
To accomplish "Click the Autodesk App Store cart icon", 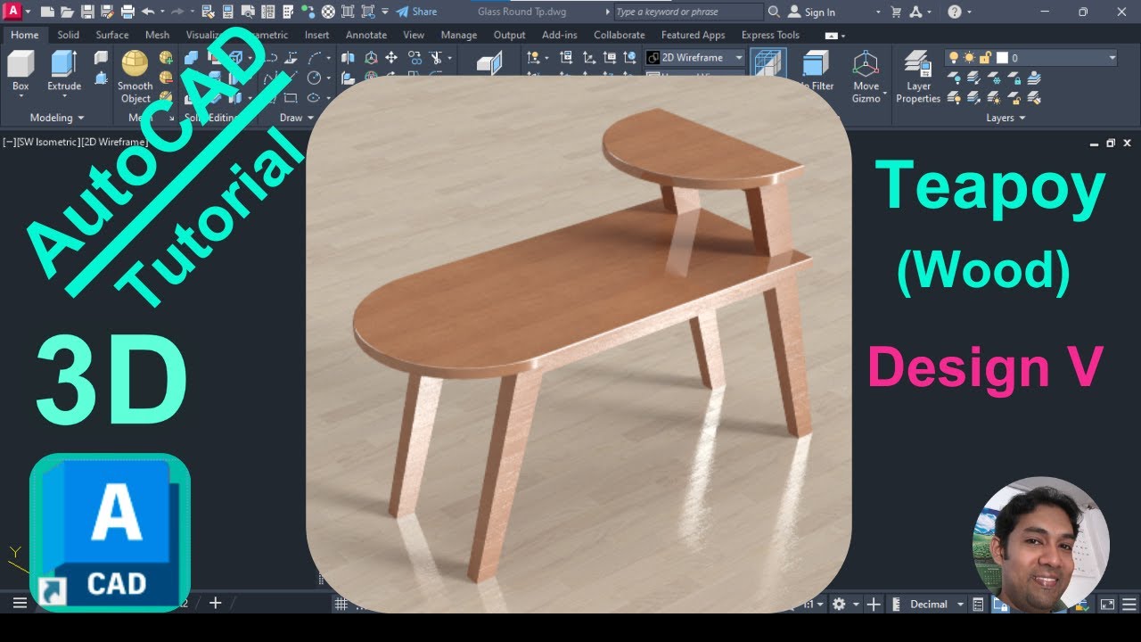I will 897,12.
